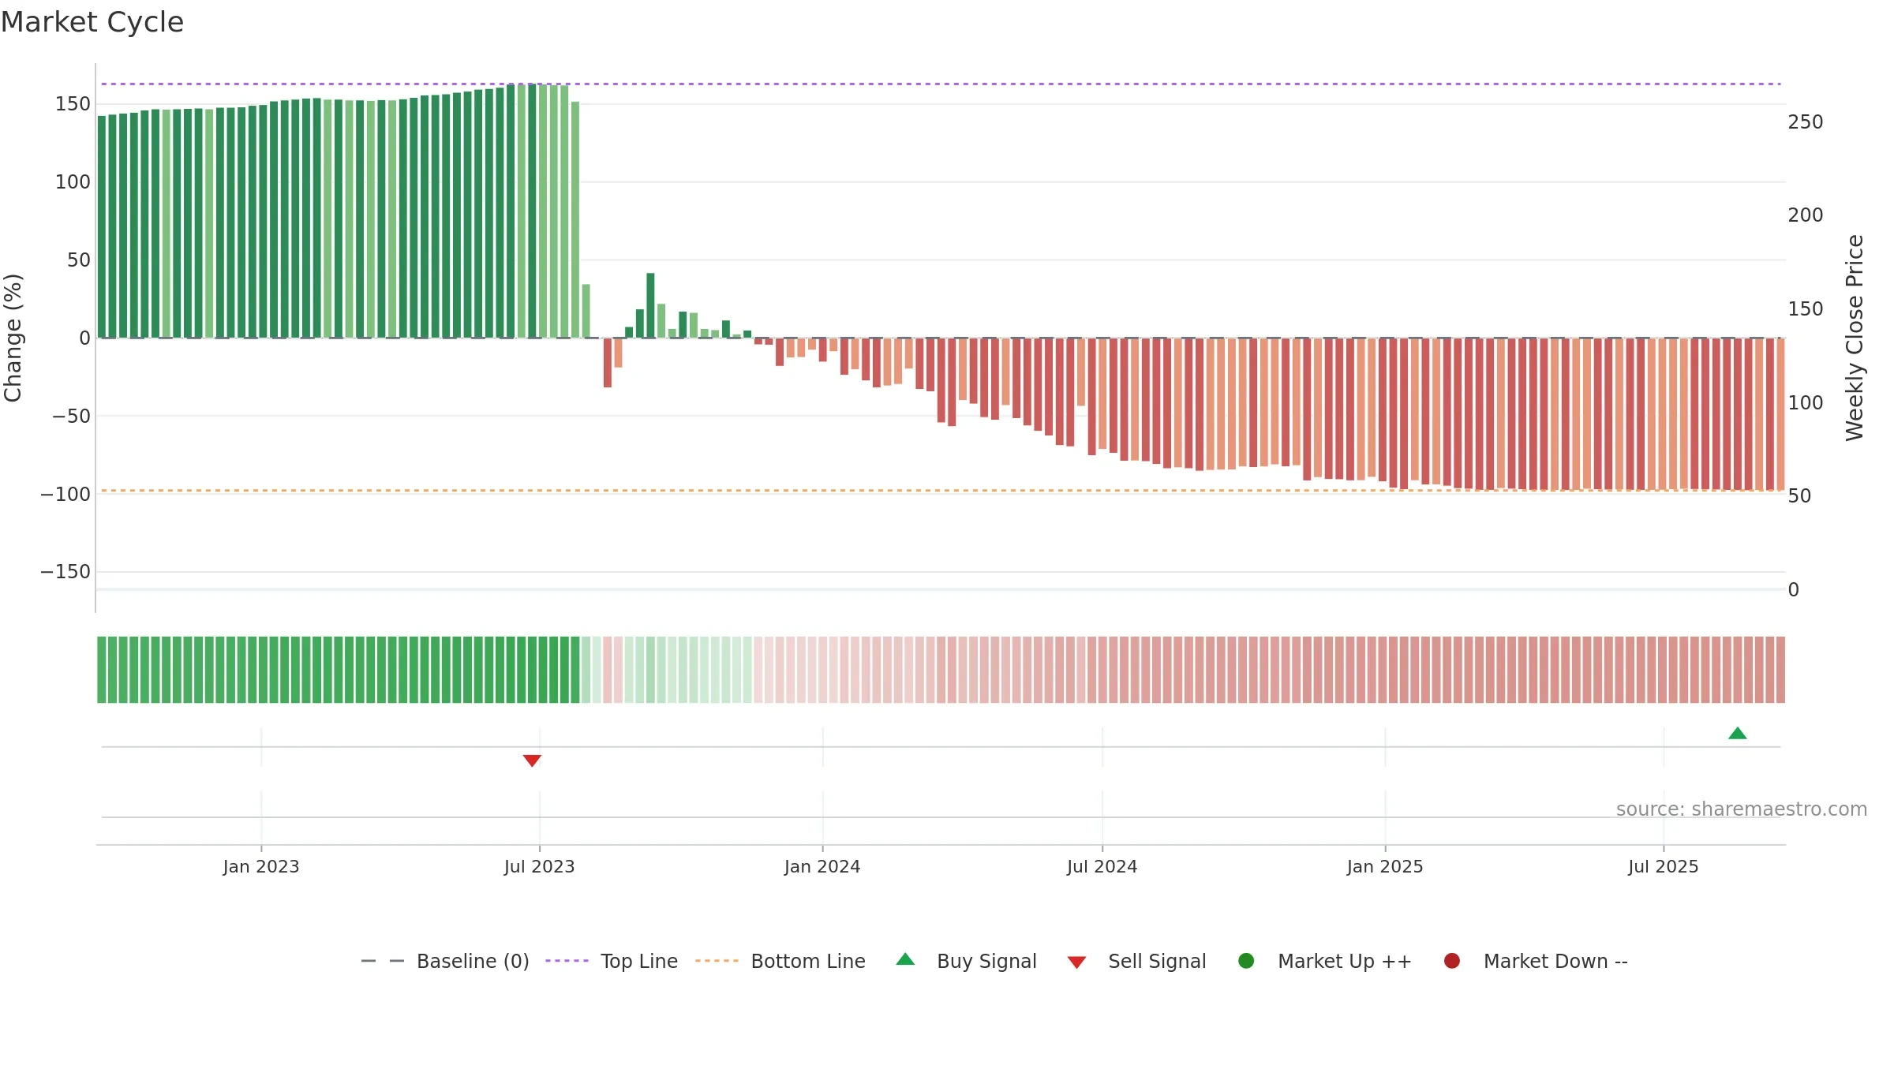Toggle the Market Up ++ legend label
Image resolution: width=1894 pixels, height=1065 pixels.
tap(1345, 962)
